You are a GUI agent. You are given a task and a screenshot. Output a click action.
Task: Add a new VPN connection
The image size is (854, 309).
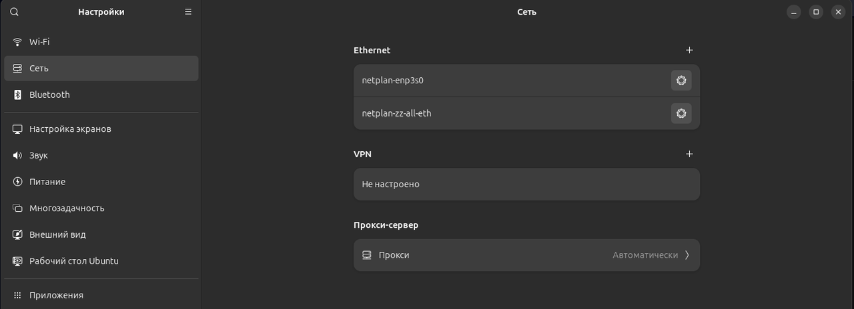pos(689,154)
